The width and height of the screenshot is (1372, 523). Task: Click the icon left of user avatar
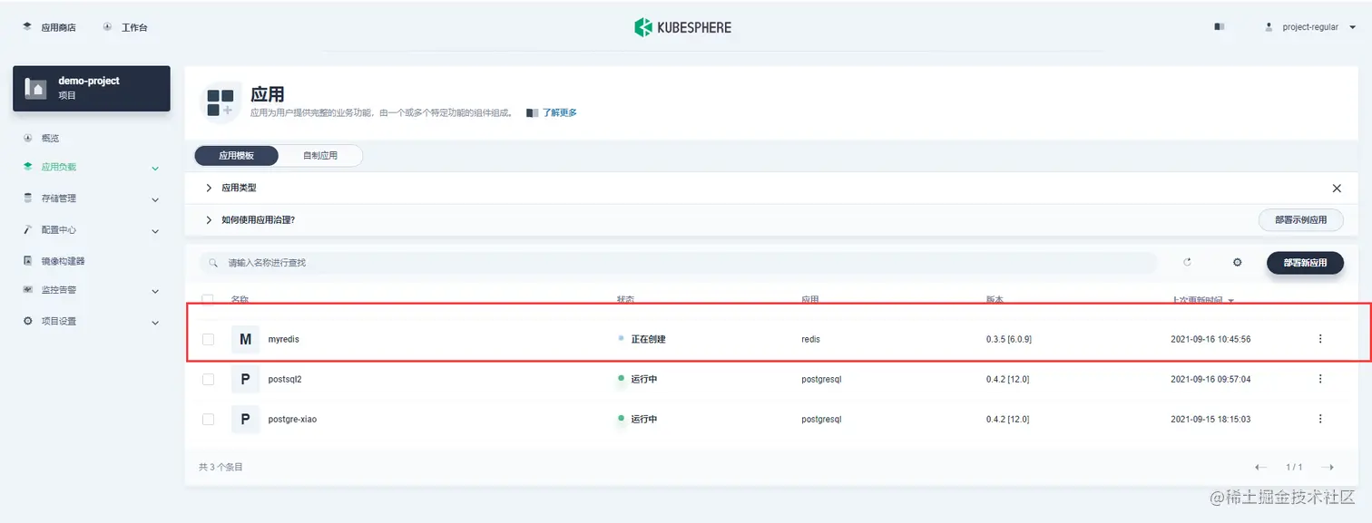click(x=1220, y=27)
